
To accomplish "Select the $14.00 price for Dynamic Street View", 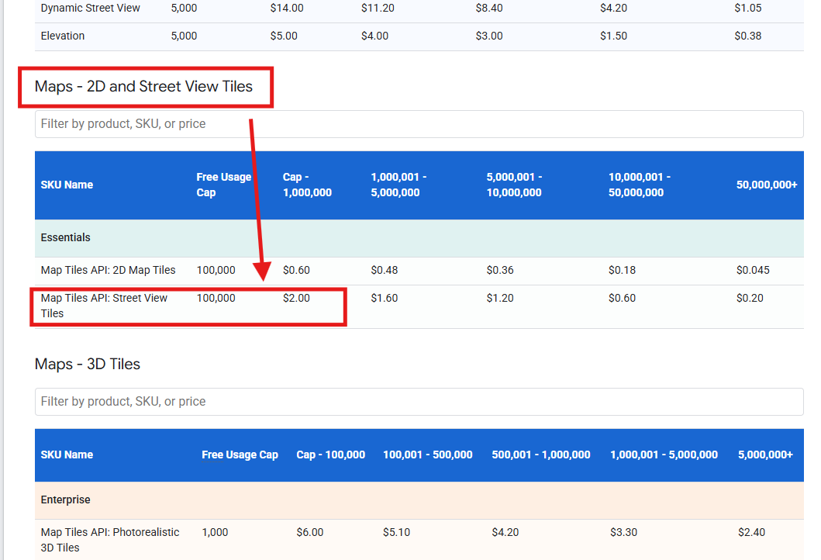I will tap(287, 9).
